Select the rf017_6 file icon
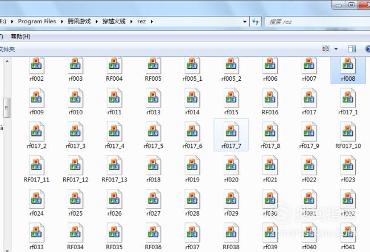This screenshot has height=252, width=370. (192, 131)
